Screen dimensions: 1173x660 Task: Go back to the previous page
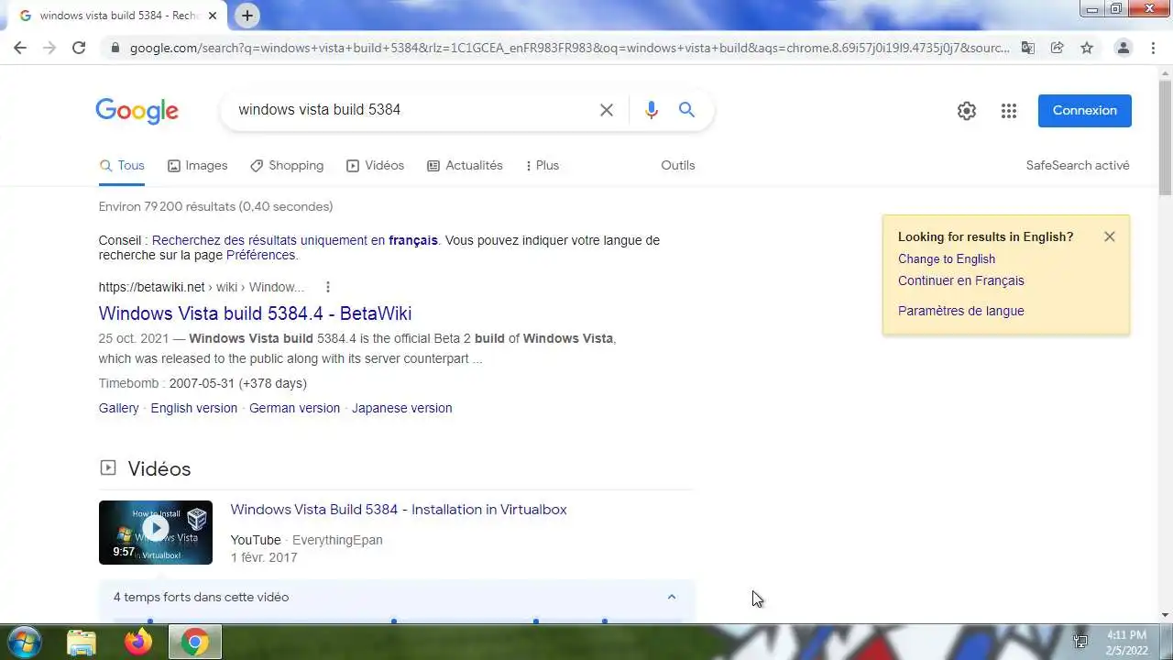[20, 48]
